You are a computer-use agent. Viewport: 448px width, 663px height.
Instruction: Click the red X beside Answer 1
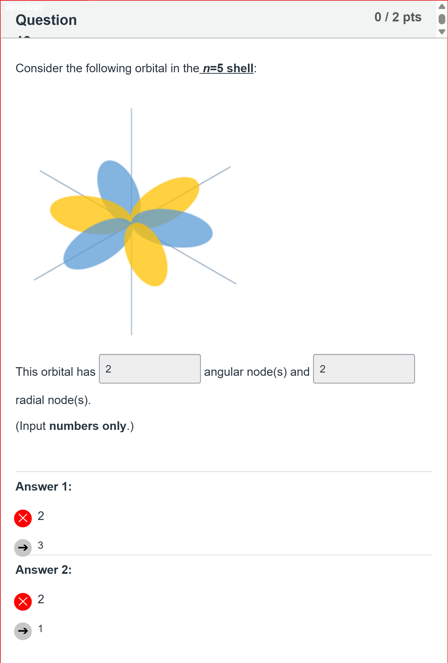click(x=23, y=518)
